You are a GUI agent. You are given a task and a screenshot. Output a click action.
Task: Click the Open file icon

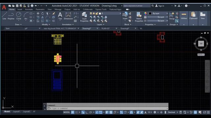(13, 6)
